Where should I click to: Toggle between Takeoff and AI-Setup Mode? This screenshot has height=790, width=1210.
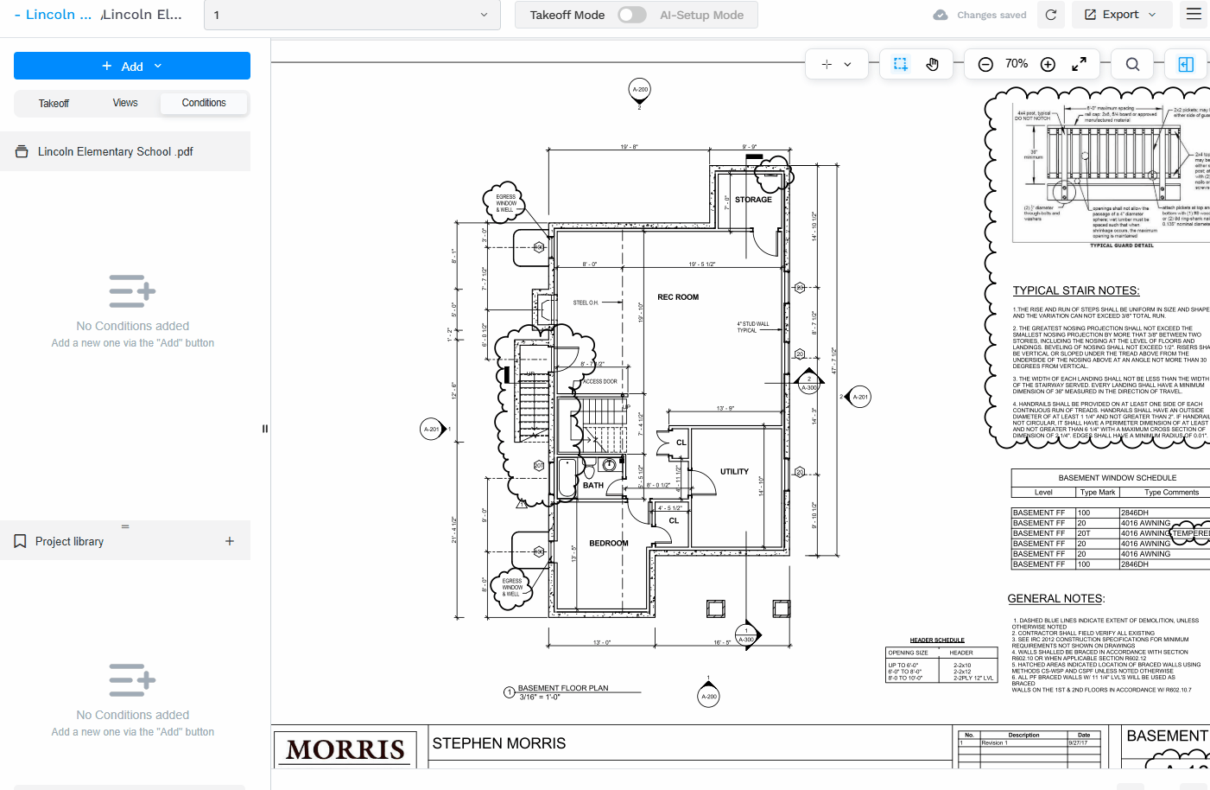pyautogui.click(x=631, y=15)
